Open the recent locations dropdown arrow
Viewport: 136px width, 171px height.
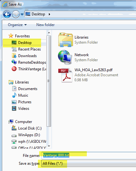(x=22, y=14)
